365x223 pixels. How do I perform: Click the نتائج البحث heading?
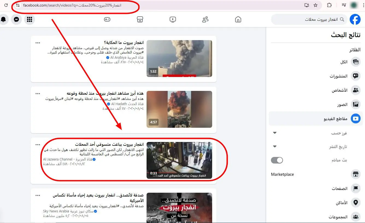346,35
